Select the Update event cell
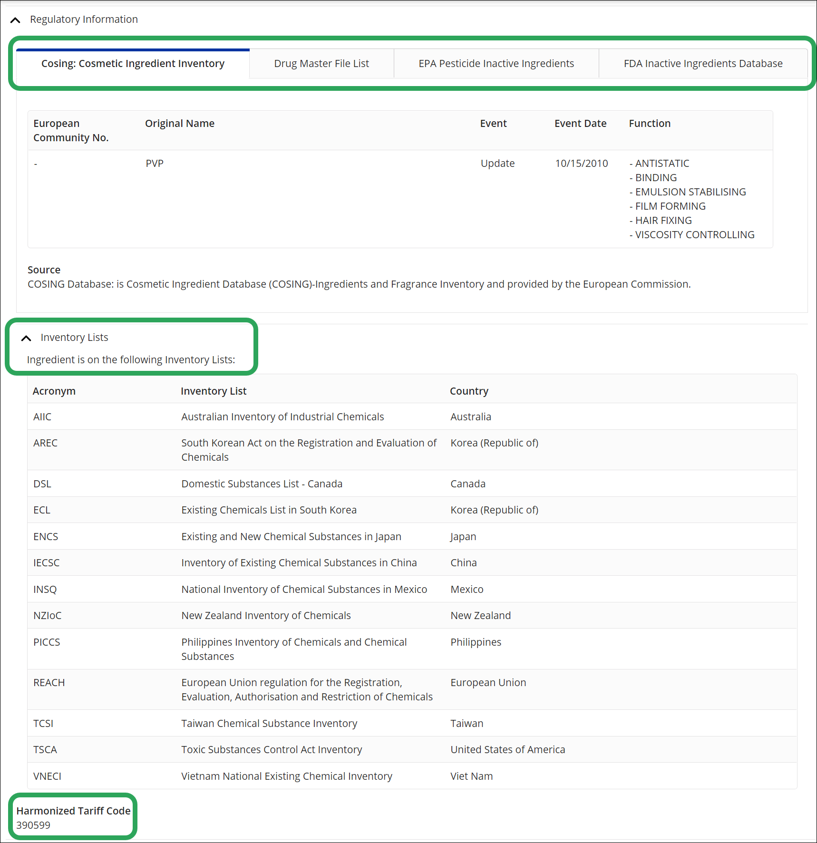Screen dimensions: 817x843 point(497,163)
